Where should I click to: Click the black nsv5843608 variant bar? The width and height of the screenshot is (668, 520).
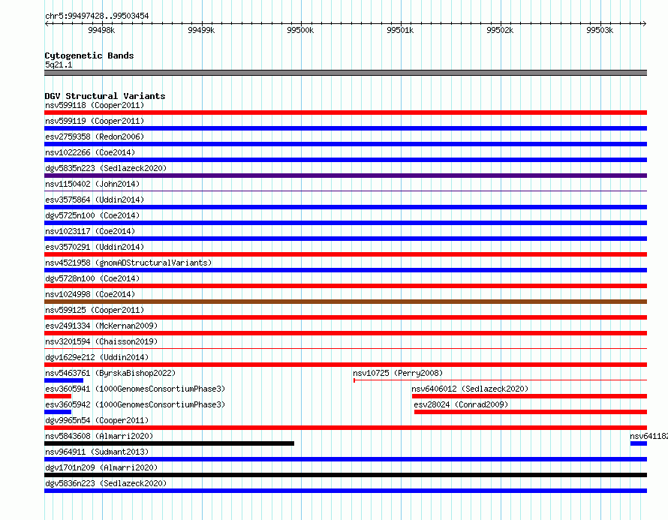[x=169, y=443]
